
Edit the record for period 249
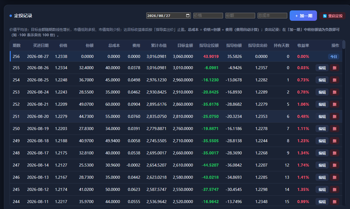coord(322,141)
